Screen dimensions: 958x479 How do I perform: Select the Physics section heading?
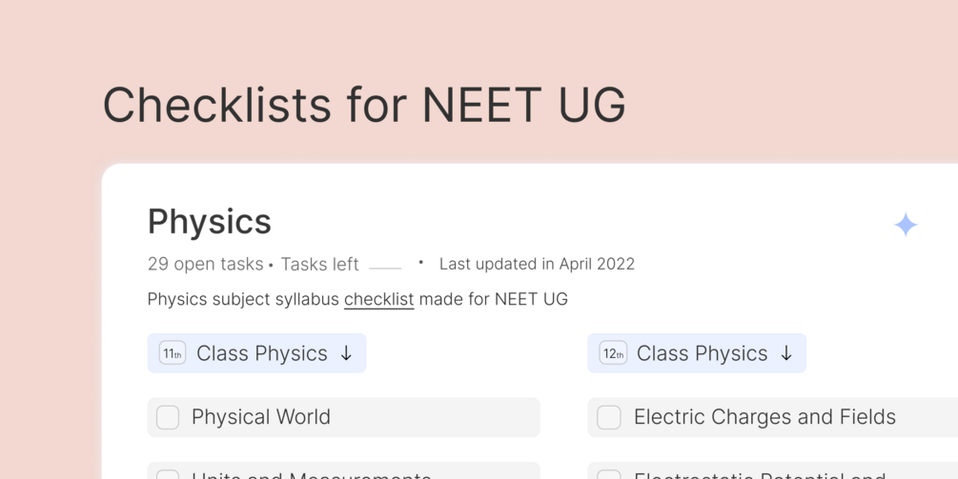[210, 222]
